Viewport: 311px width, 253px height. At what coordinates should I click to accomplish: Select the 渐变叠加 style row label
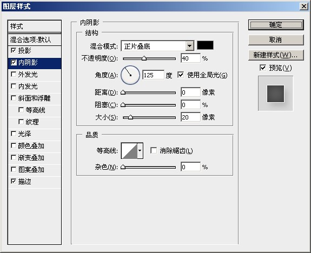(31, 158)
